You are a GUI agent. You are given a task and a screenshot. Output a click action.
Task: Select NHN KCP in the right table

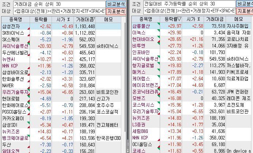191,138
